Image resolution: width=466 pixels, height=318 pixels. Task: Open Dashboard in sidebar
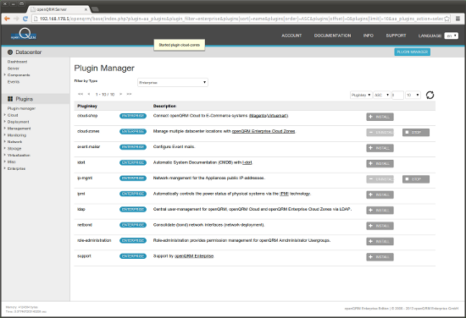coord(17,62)
